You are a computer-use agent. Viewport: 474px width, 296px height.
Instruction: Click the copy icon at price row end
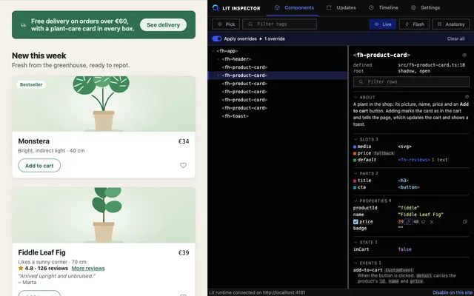(x=465, y=222)
